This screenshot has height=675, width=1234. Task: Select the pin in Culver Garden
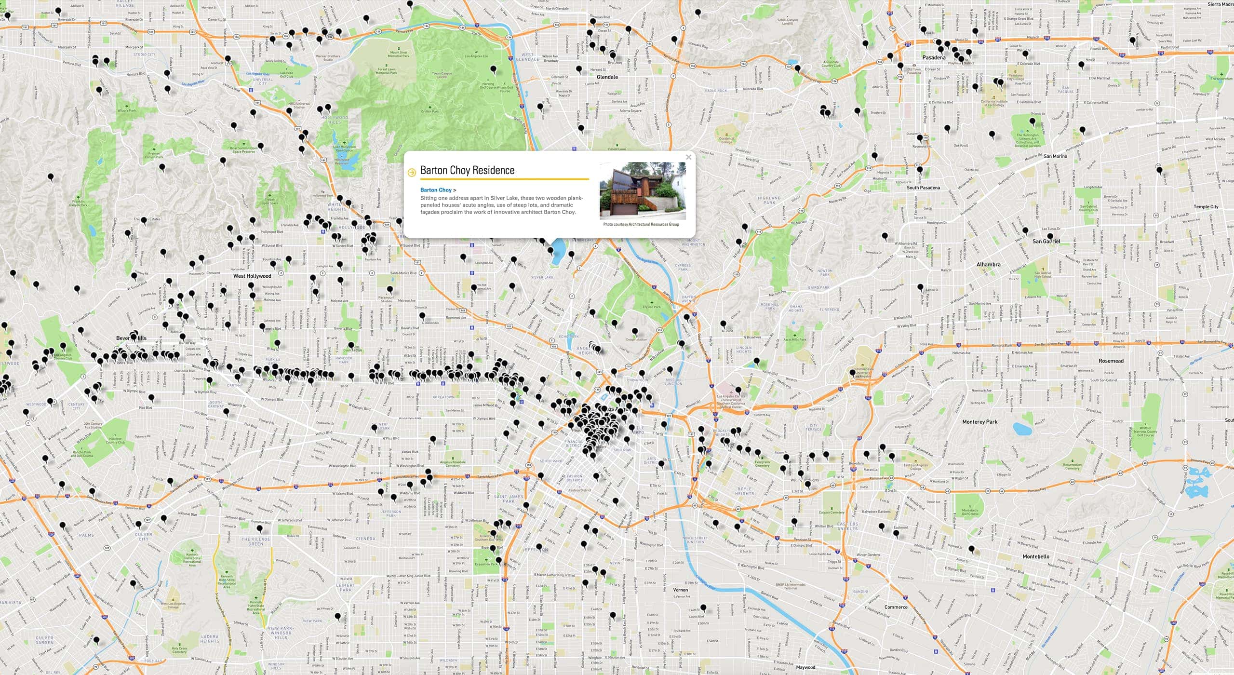96,641
